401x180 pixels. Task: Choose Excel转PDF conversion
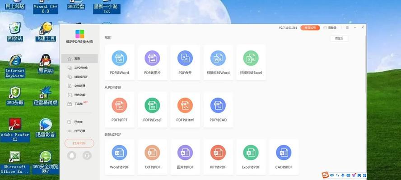(251, 157)
